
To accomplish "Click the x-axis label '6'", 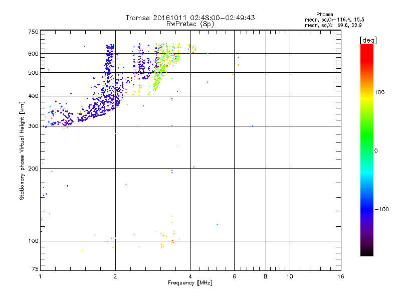I will (234, 276).
